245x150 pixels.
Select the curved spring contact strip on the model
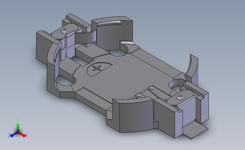coord(86,37)
